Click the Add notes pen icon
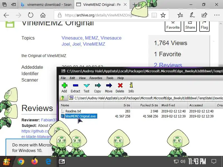The width and height of the screenshot is (223, 167). (x=192, y=15)
